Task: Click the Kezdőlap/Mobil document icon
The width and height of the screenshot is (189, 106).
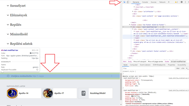Action: (x=83, y=93)
